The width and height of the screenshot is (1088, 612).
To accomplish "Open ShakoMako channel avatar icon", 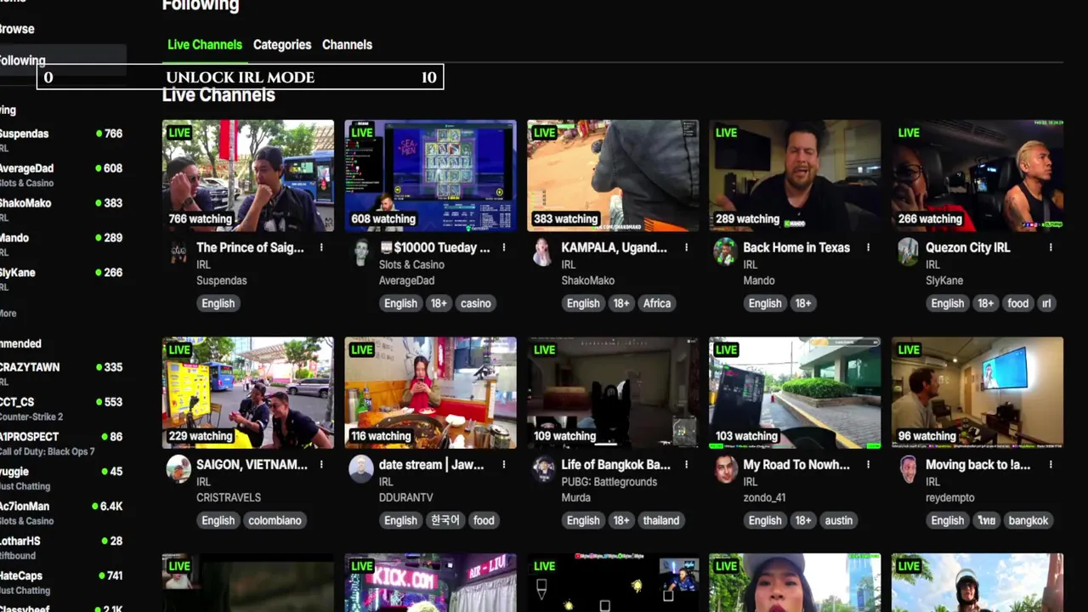I will pos(543,252).
